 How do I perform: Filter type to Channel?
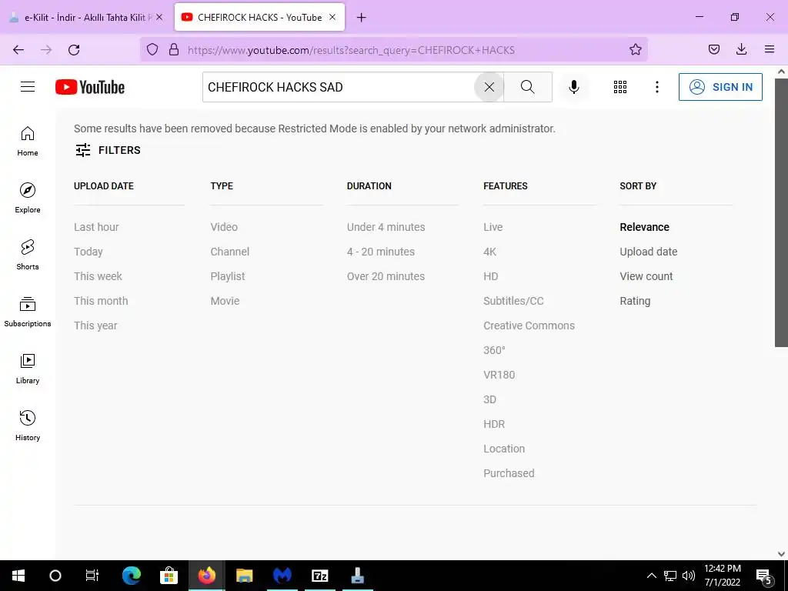pos(229,252)
